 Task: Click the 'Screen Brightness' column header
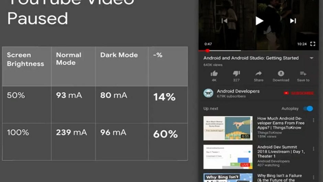click(27, 66)
